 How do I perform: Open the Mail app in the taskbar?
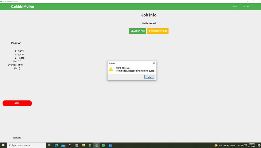[63, 145]
